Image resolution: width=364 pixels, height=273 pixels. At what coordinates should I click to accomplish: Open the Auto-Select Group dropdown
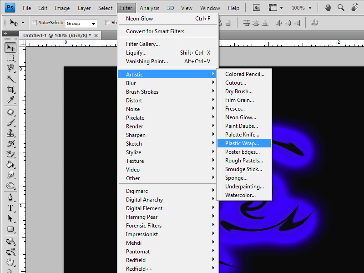click(81, 23)
